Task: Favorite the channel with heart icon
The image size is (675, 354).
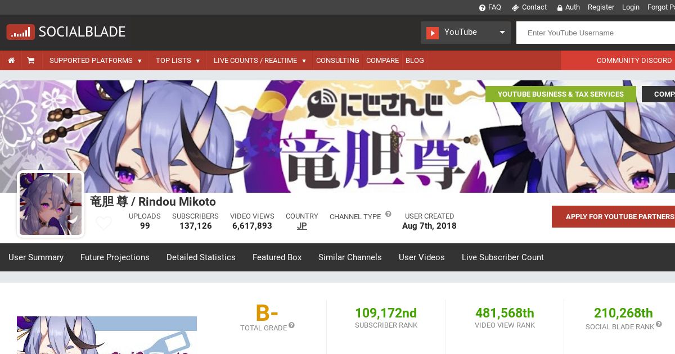Action: (103, 224)
